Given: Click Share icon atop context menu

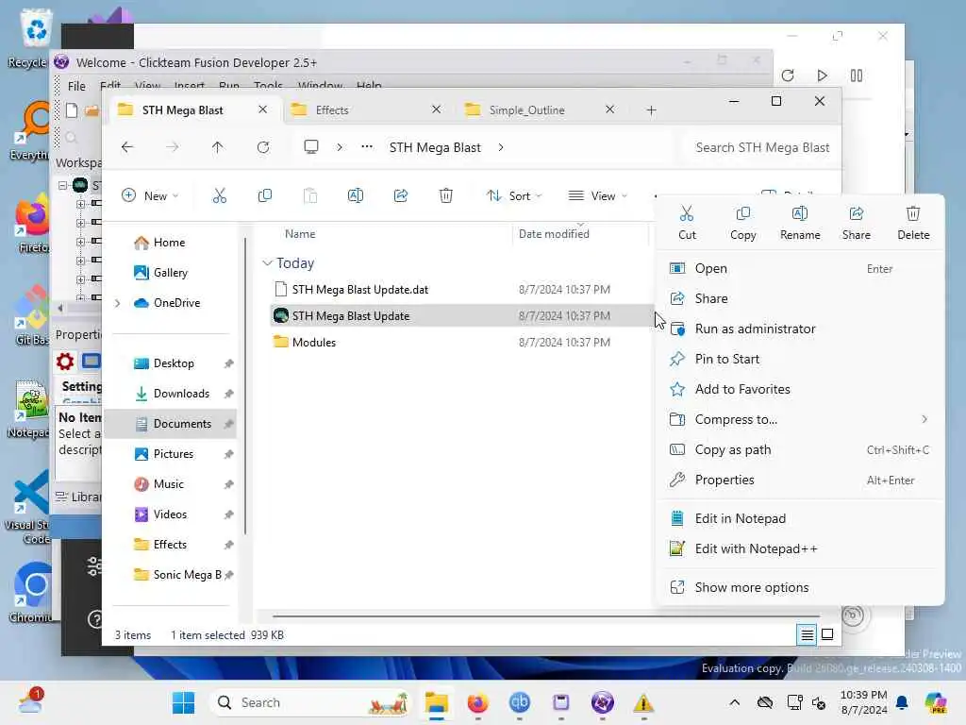Looking at the screenshot, I should coord(857,223).
